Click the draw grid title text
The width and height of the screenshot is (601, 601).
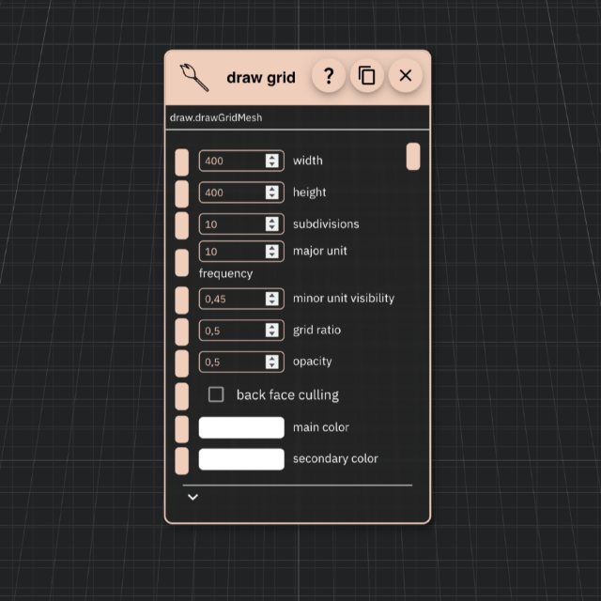(x=261, y=78)
